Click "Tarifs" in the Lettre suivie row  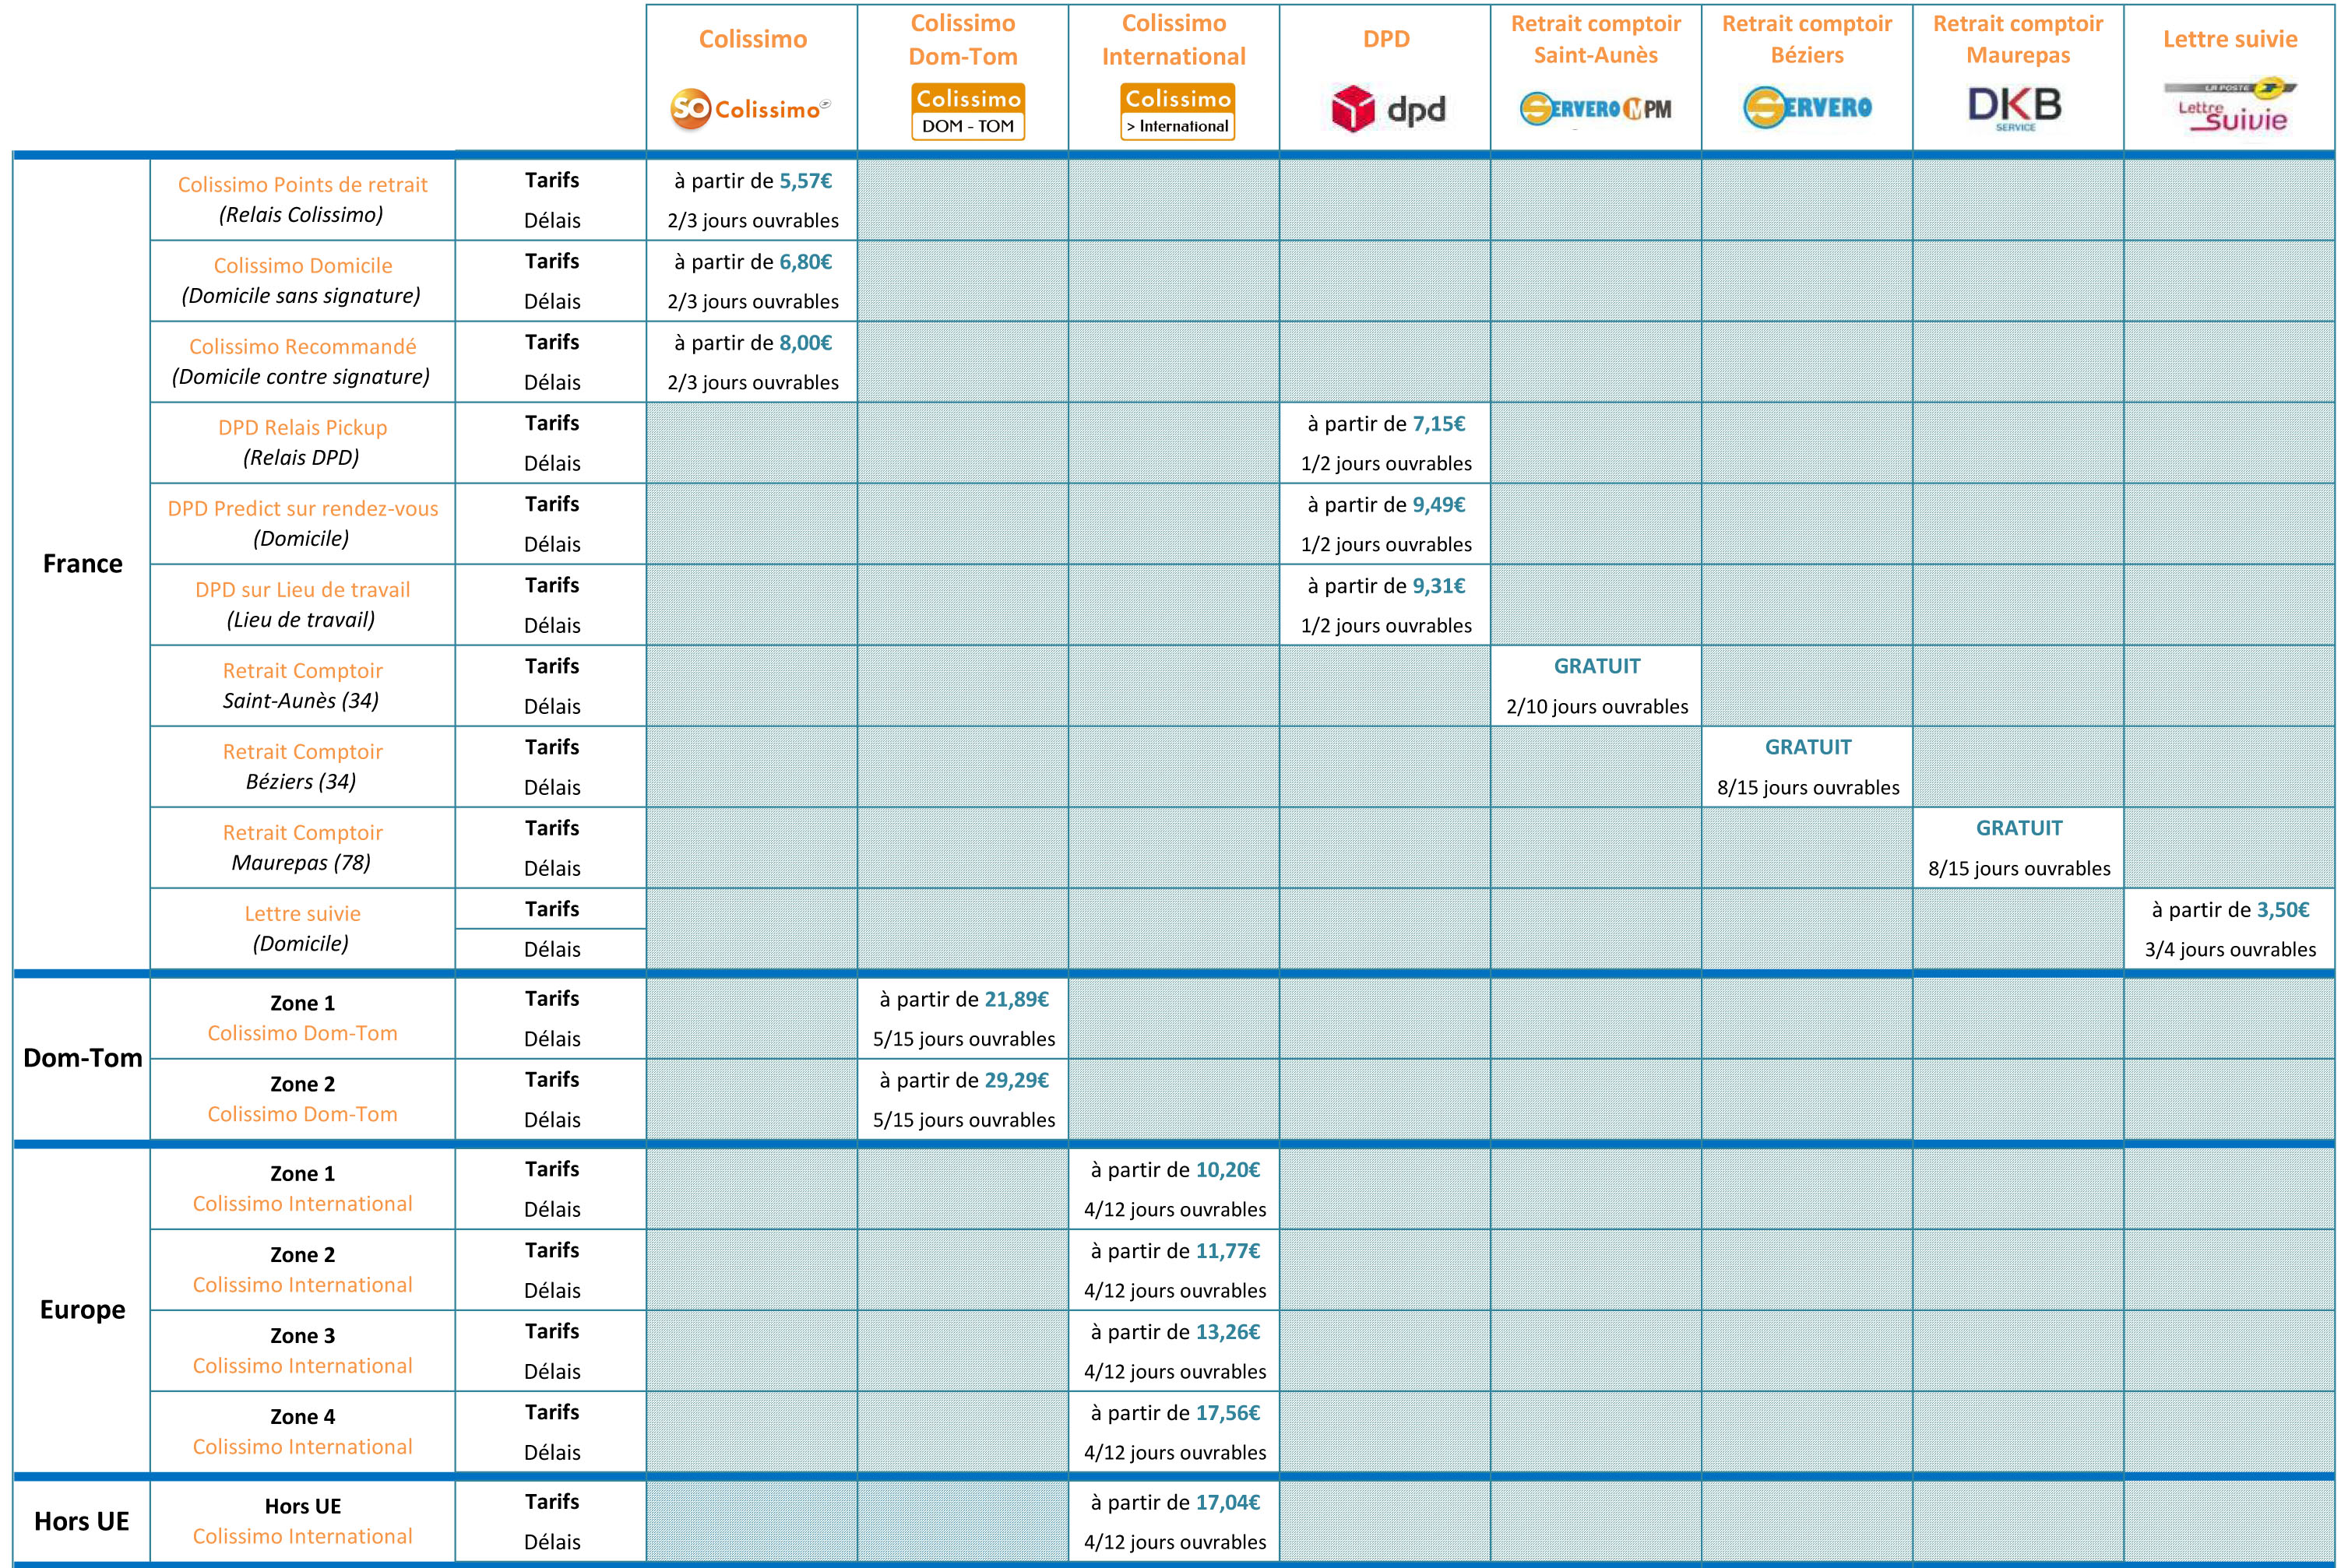click(552, 909)
